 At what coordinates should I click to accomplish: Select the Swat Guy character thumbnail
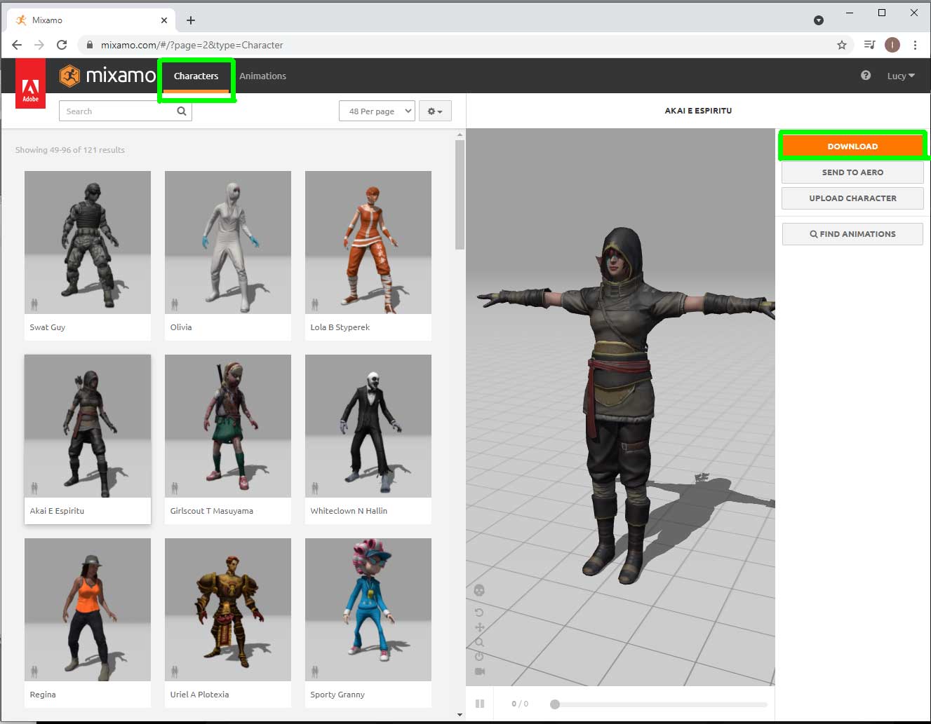pyautogui.click(x=87, y=242)
